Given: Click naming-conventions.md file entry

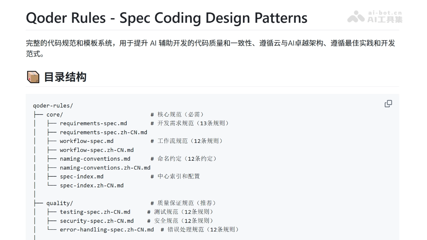Looking at the screenshot, I should [95, 159].
